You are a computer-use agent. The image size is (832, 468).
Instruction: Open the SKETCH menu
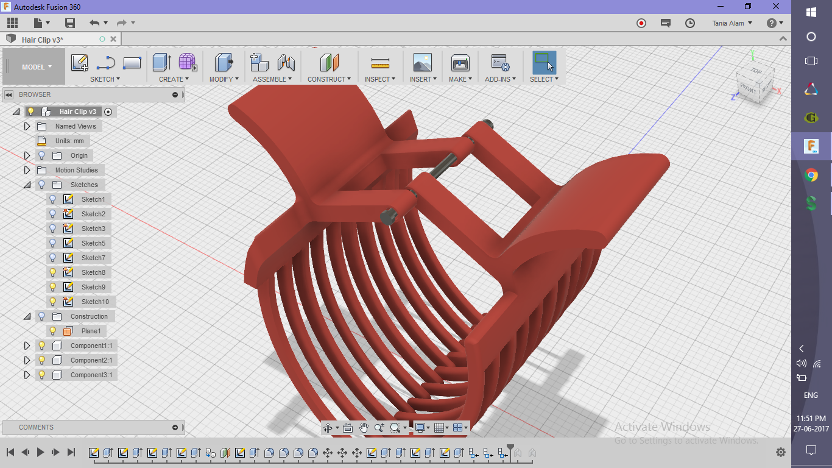[x=105, y=79]
